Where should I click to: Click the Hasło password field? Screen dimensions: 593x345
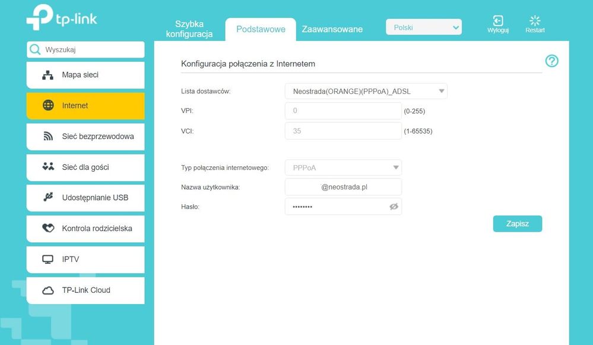click(343, 207)
